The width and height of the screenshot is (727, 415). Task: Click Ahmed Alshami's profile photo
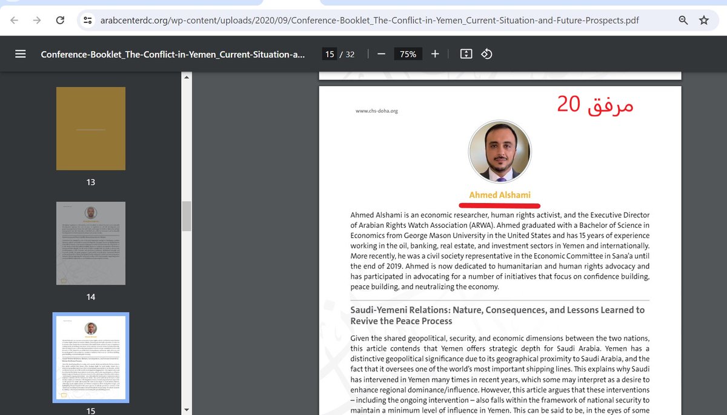coord(500,151)
